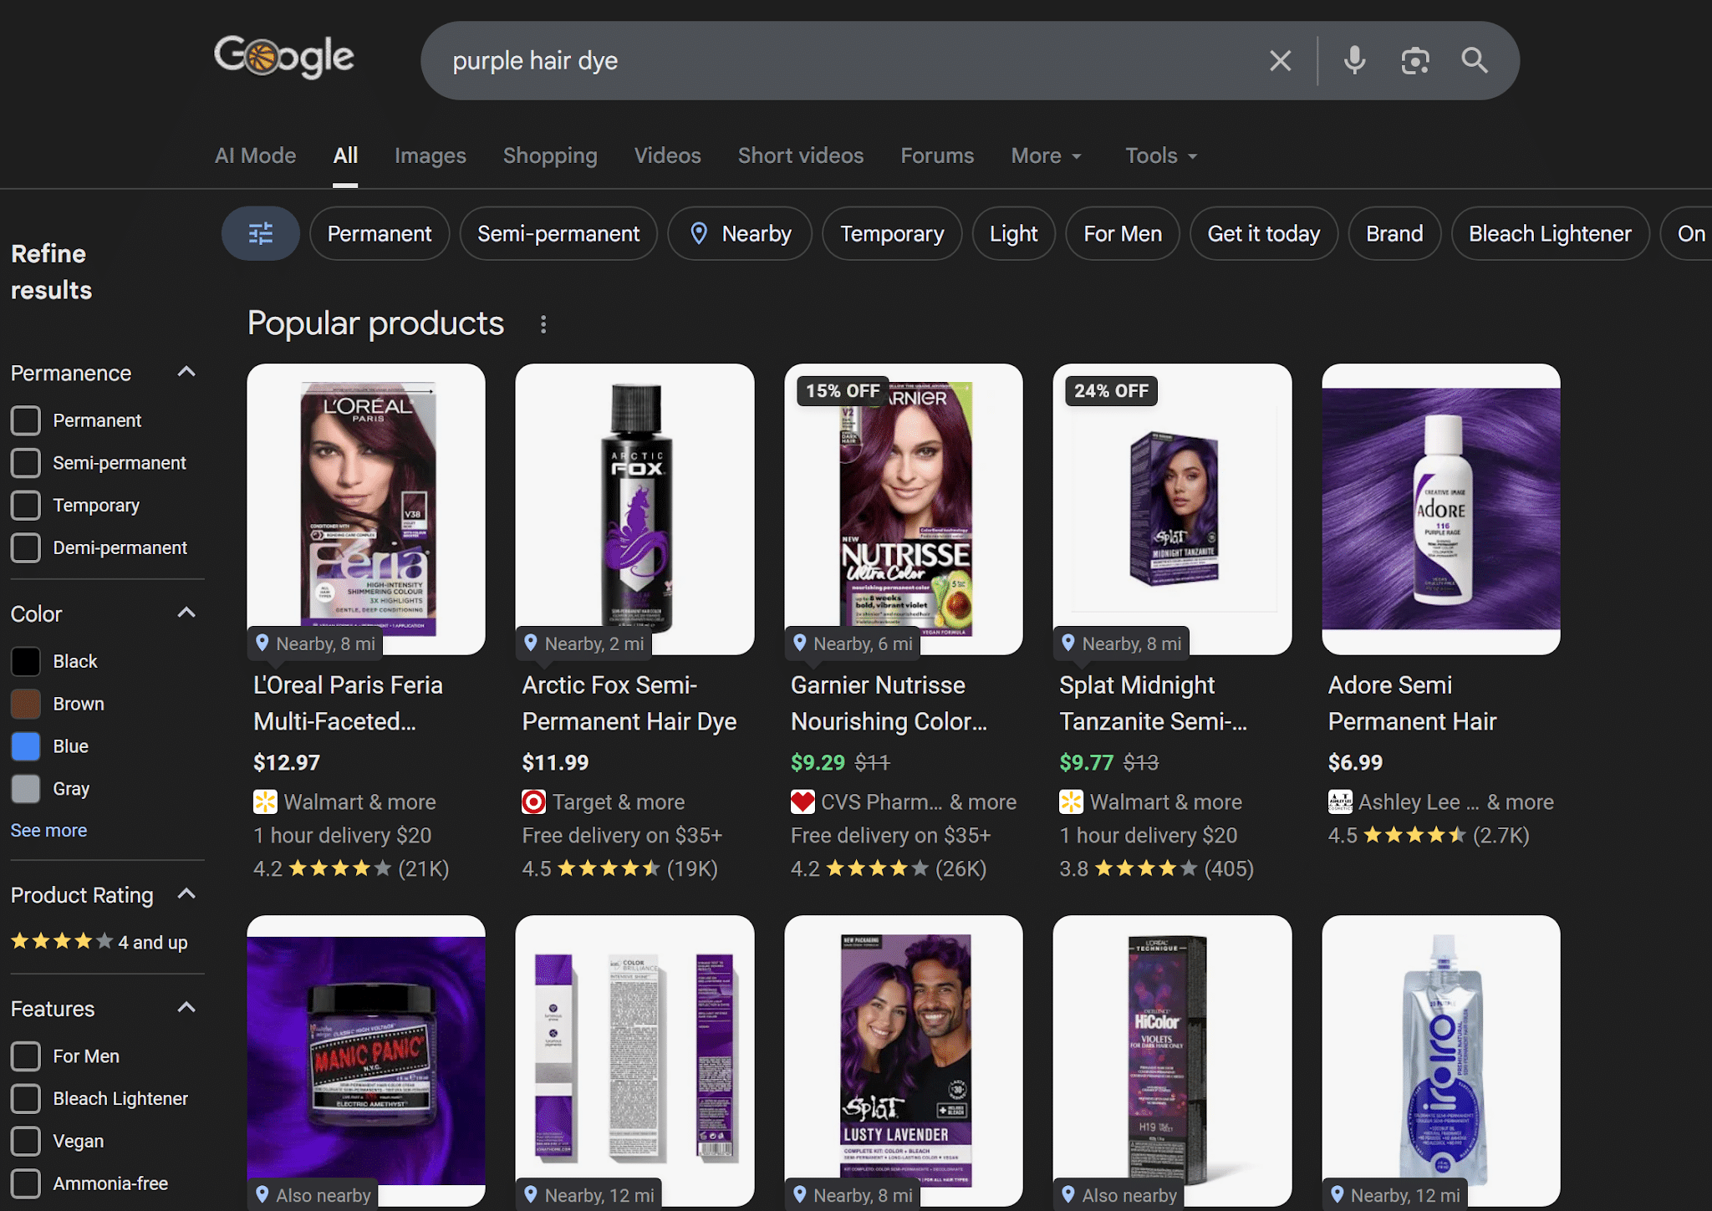
Task: Open the all filters slider icon
Action: 261,233
